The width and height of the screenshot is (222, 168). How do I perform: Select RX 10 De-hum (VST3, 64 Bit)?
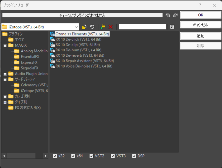pos(79,50)
